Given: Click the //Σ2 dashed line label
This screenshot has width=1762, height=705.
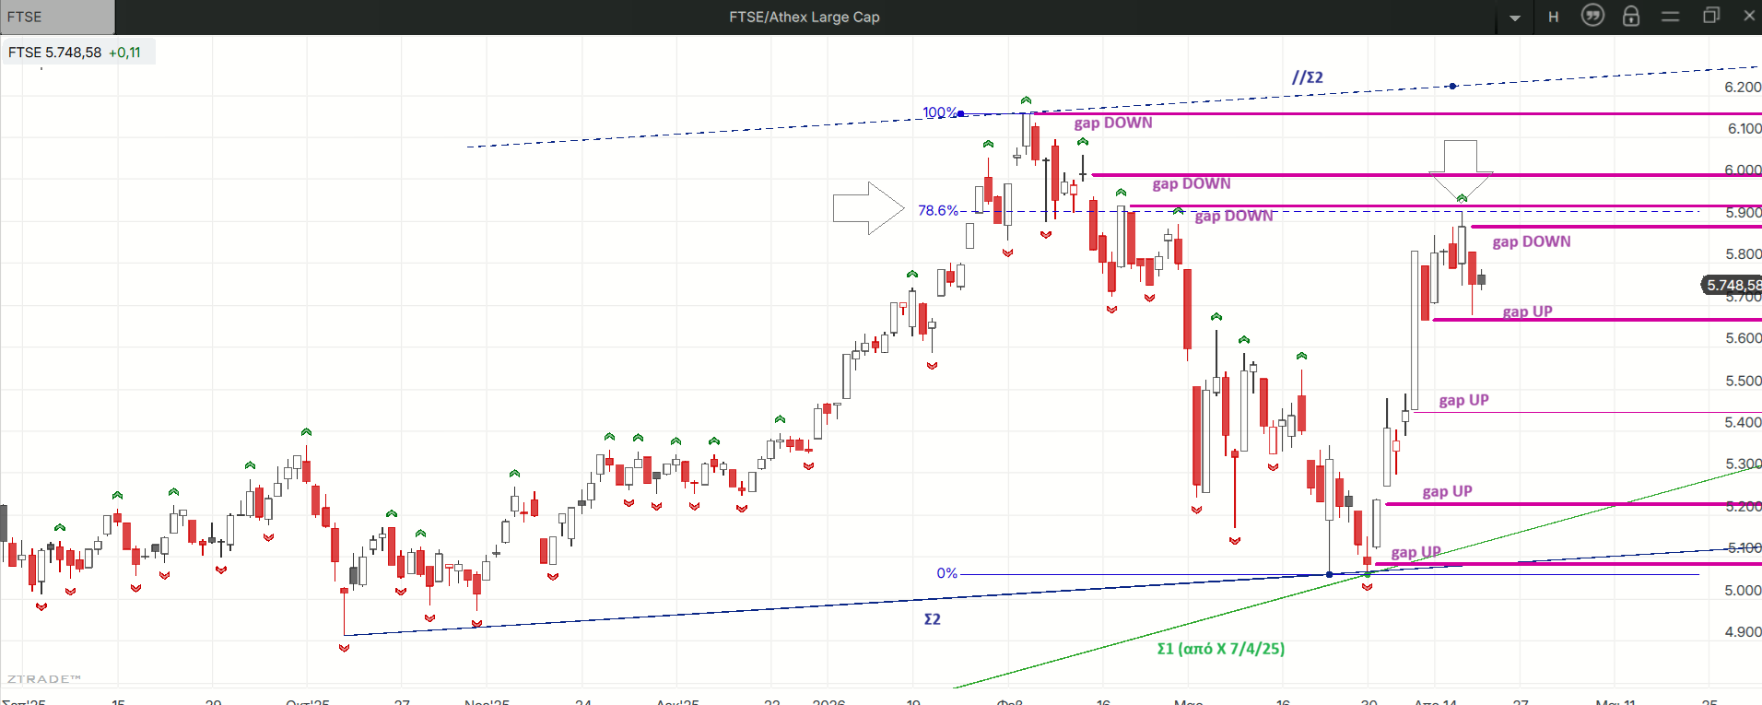Looking at the screenshot, I should pyautogui.click(x=1307, y=77).
